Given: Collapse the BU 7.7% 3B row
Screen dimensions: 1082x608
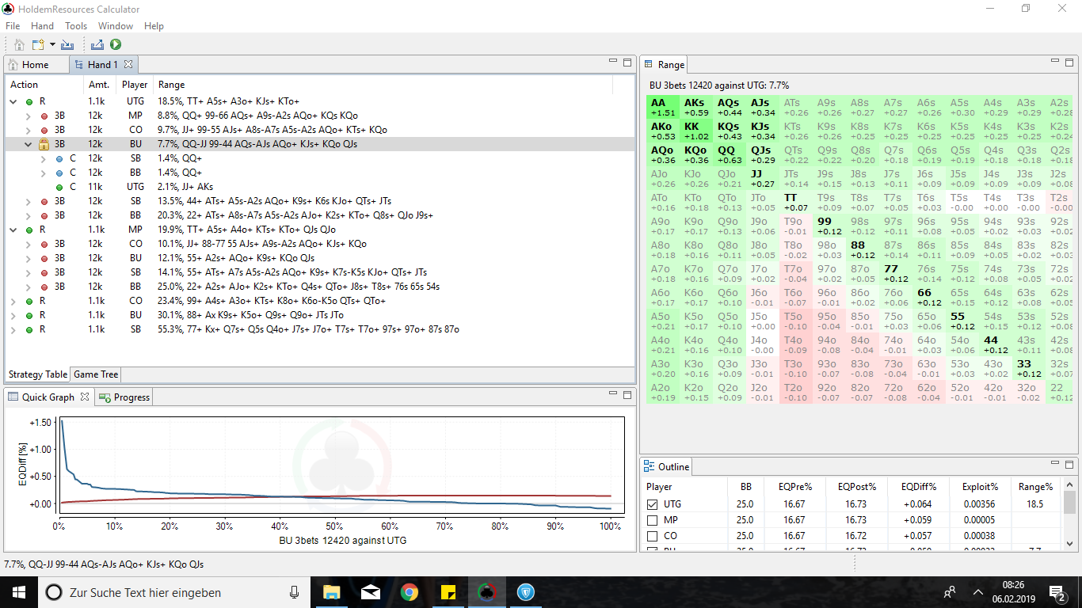Looking at the screenshot, I should click(29, 144).
